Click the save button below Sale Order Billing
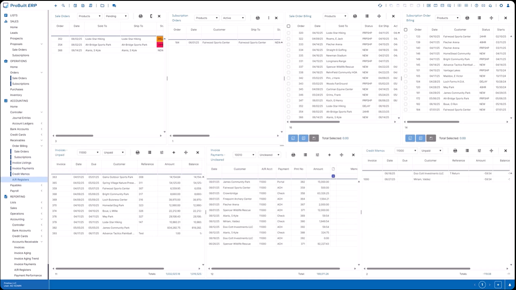The height and width of the screenshot is (290, 516). coord(313,138)
